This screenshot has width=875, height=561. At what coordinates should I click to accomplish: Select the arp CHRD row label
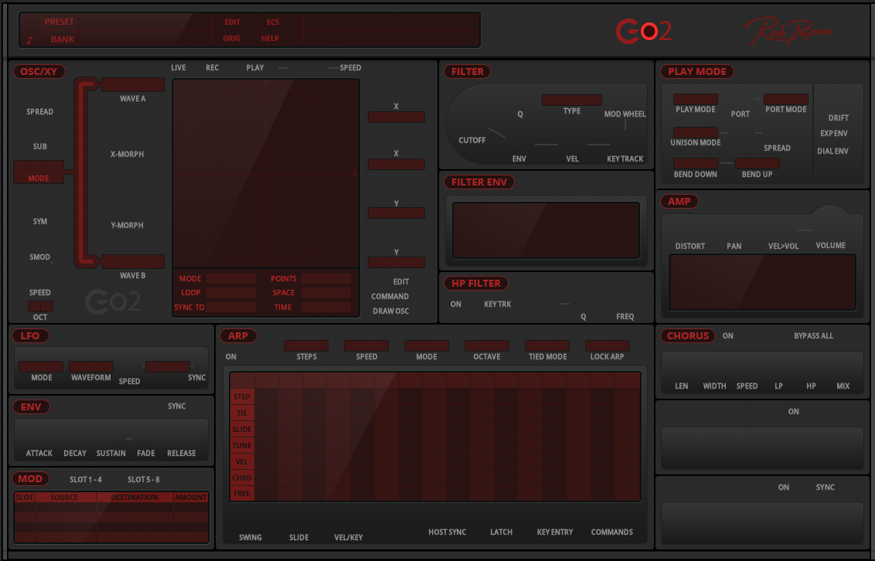point(242,478)
